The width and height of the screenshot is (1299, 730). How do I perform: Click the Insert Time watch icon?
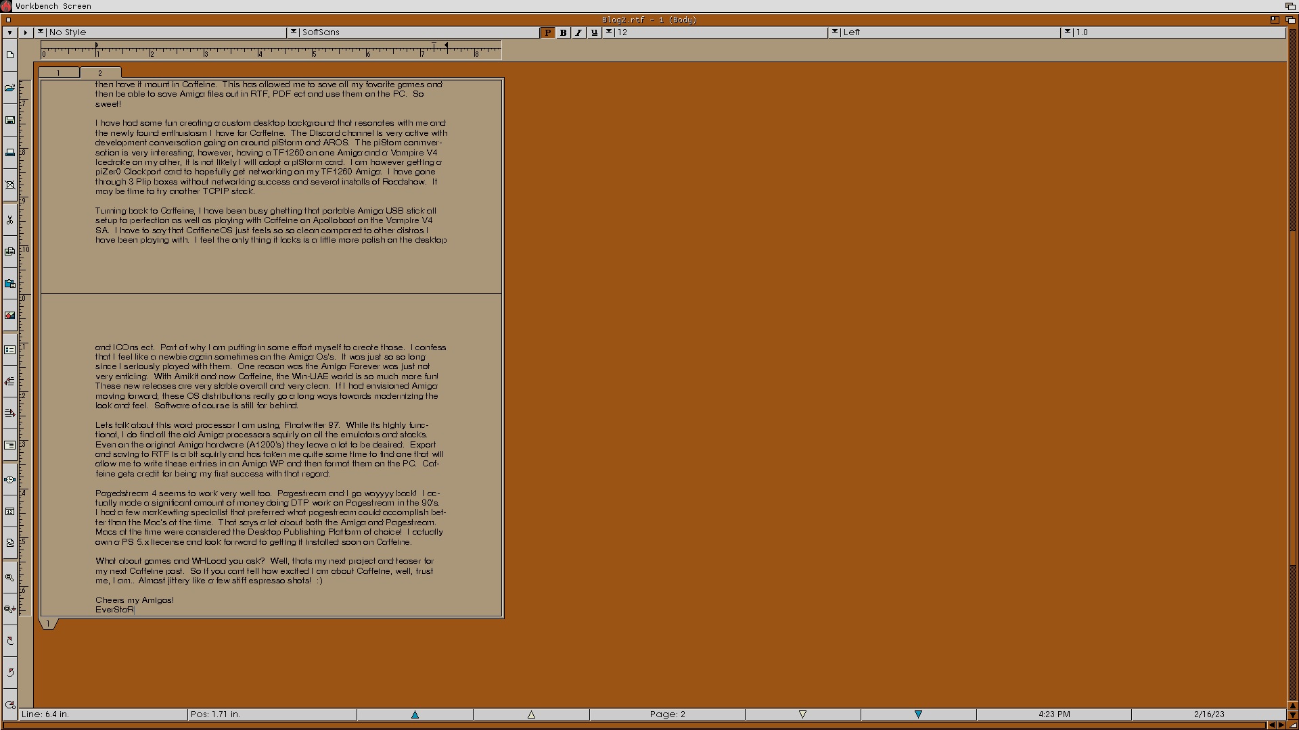[10, 479]
